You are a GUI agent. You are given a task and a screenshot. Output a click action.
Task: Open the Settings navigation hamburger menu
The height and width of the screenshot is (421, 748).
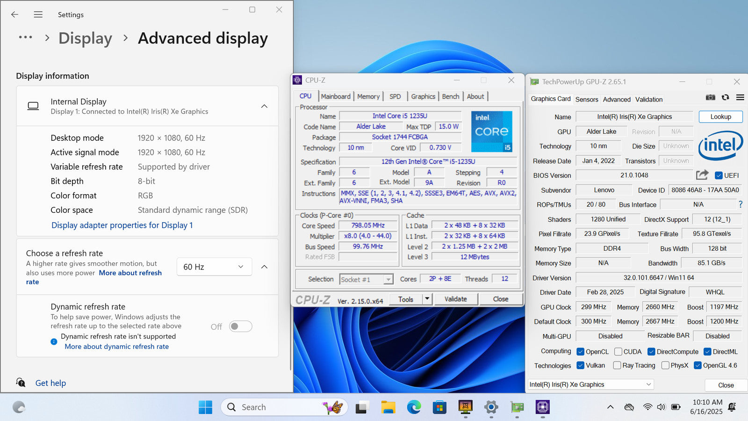pyautogui.click(x=38, y=15)
